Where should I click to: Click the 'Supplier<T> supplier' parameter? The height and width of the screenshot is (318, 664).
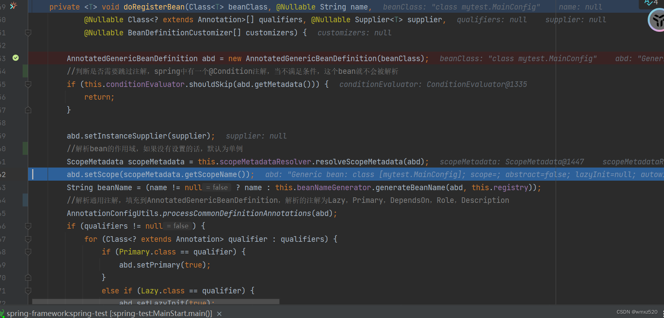398,20
